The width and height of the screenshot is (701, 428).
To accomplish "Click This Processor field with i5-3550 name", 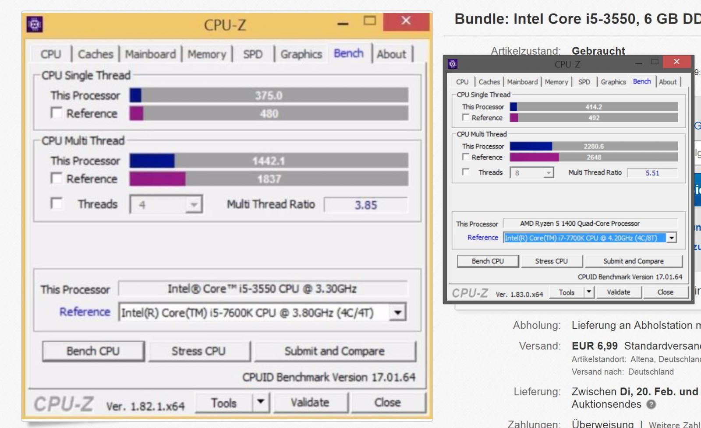I will coord(262,289).
